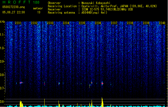Click the 2239 time marker

click(146, 23)
